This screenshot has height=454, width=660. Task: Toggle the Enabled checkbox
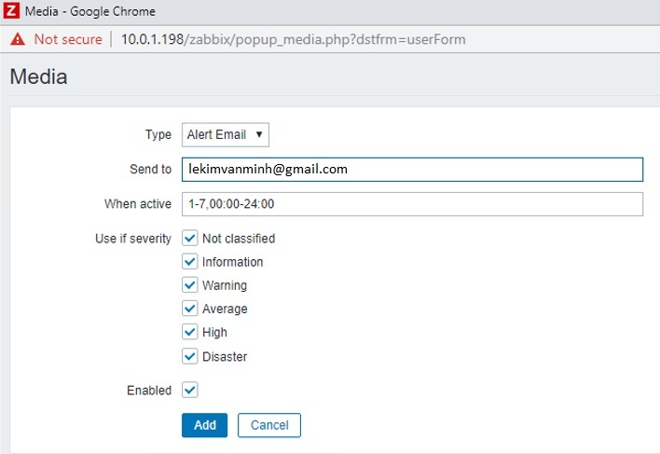click(x=190, y=390)
